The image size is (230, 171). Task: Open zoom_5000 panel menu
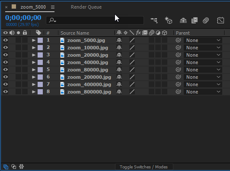[x=53, y=7]
